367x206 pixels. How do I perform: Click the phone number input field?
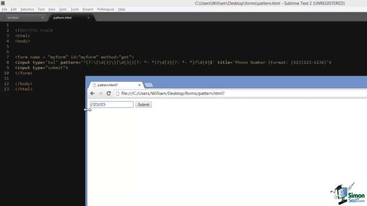point(112,105)
